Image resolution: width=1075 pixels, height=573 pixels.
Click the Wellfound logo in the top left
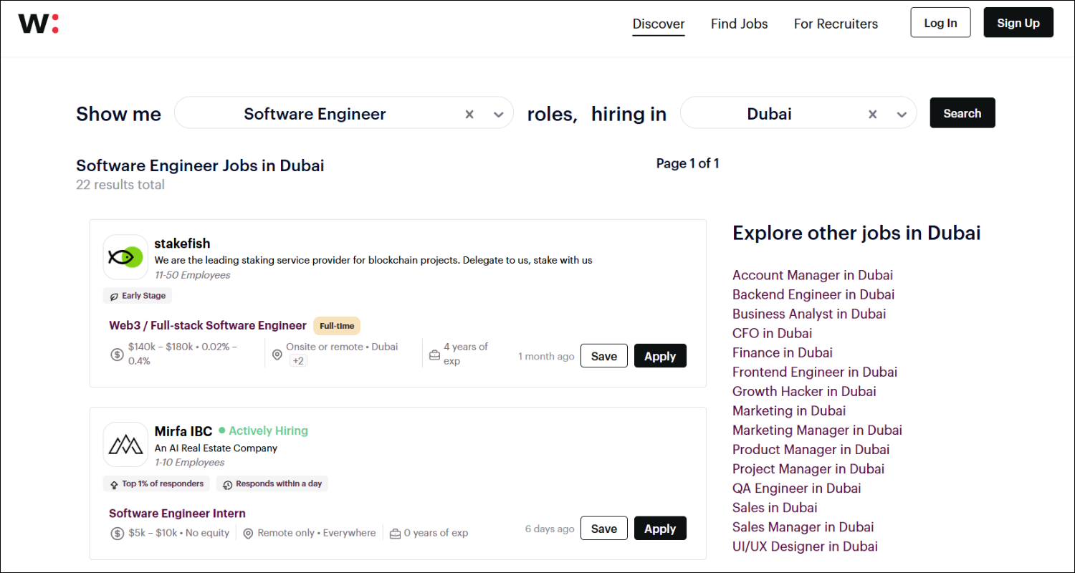(38, 22)
